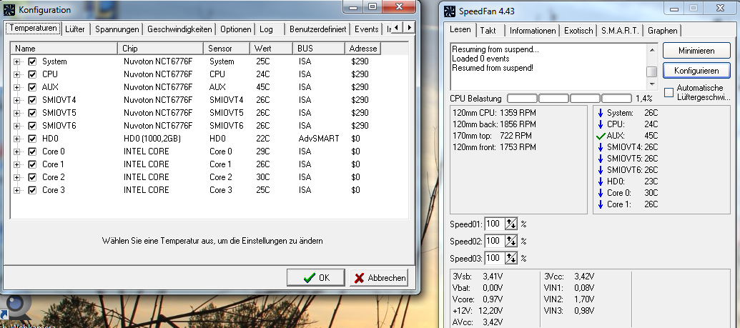Sort by the Wert column header
This screenshot has height=328, width=740.
(x=271, y=49)
